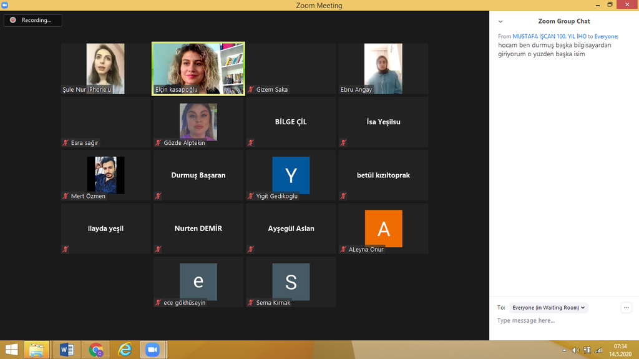Viewport: 639px width, 359px height.
Task: Open File Explorer from the taskbar
Action: (37, 350)
